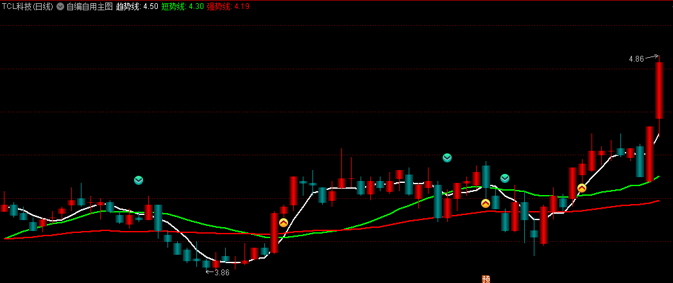This screenshot has width=673, height=283.
Task: Click the leftmost teal down-arrow signal marker
Action: click(x=138, y=180)
